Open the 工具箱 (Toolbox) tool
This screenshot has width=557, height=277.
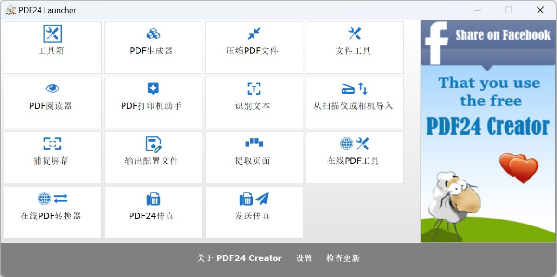coord(52,46)
